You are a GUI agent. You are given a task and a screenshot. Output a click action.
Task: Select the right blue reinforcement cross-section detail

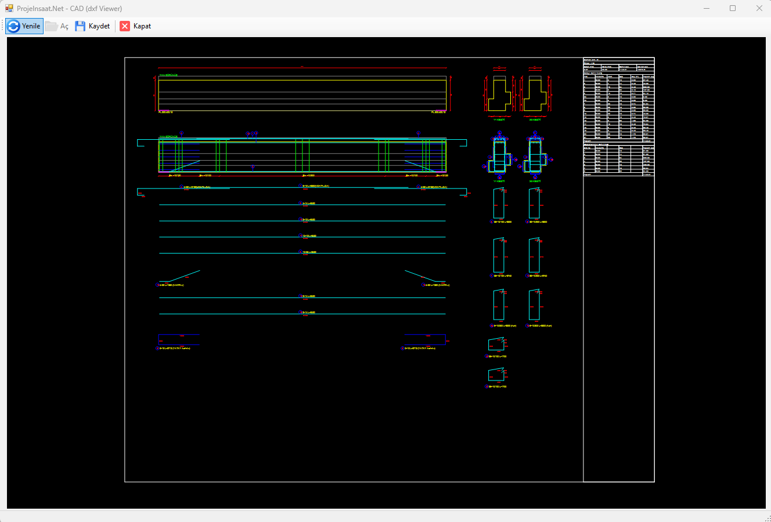coord(535,157)
